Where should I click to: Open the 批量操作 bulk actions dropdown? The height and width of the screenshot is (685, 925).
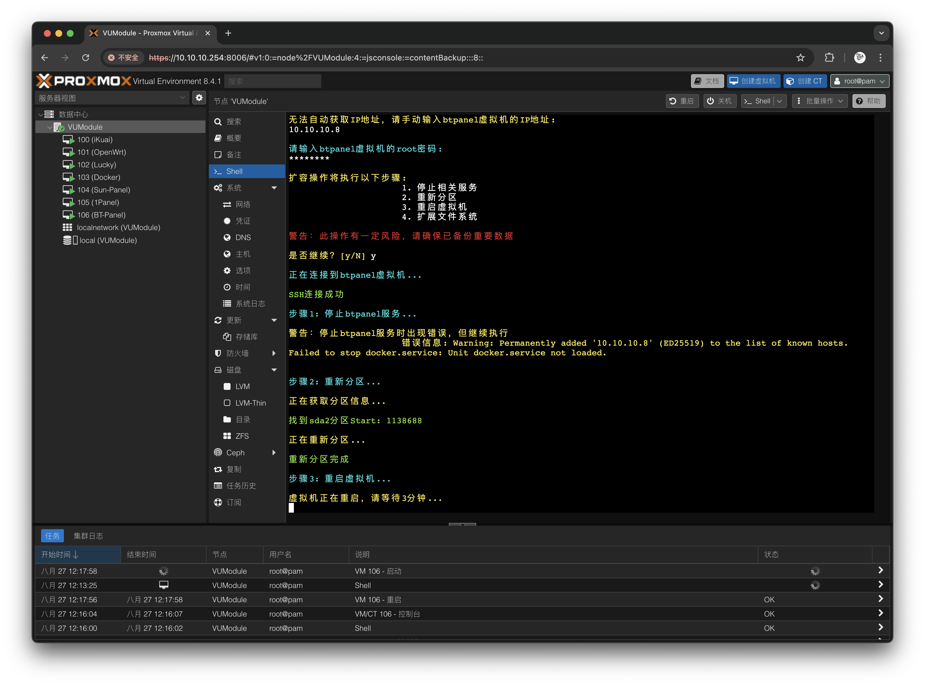pos(820,101)
